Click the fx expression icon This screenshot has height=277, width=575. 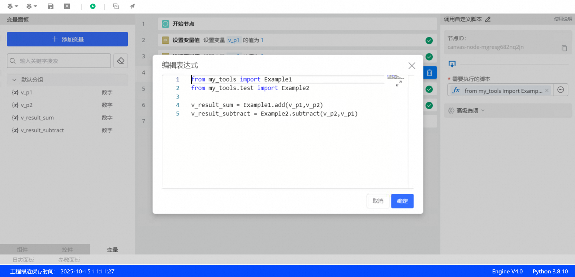point(456,90)
